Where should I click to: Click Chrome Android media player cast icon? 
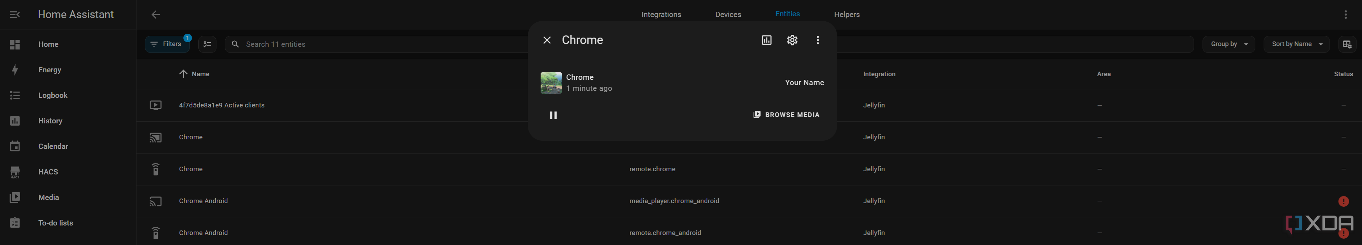click(x=155, y=201)
